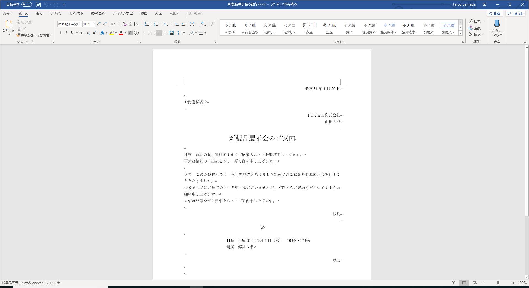Toggle highlight color on selected text
The image size is (529, 288).
[x=111, y=33]
